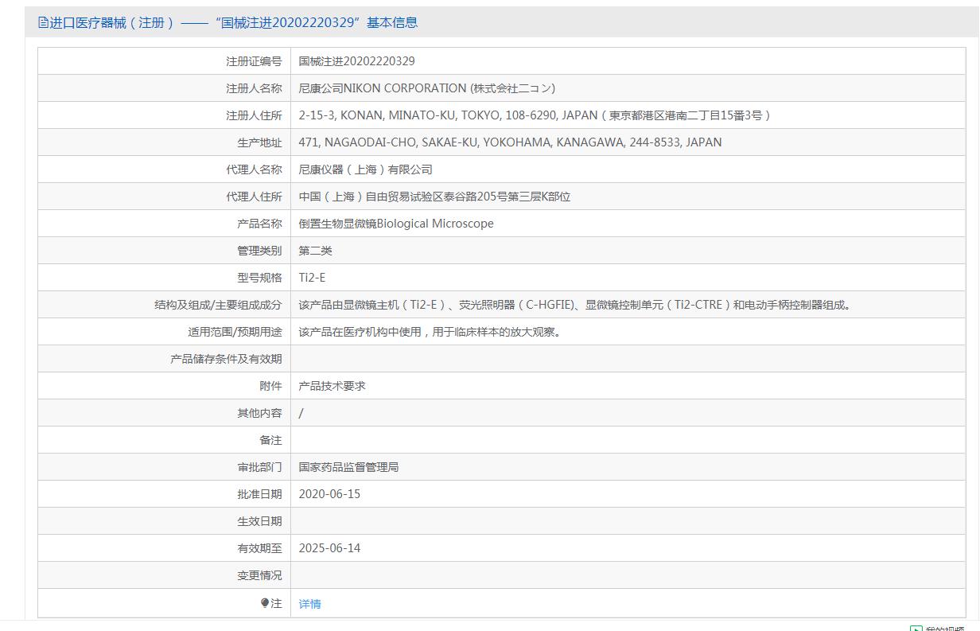
Task: Click the production address 471, NAGAODAI-CHO value
Action: pyautogui.click(x=511, y=142)
